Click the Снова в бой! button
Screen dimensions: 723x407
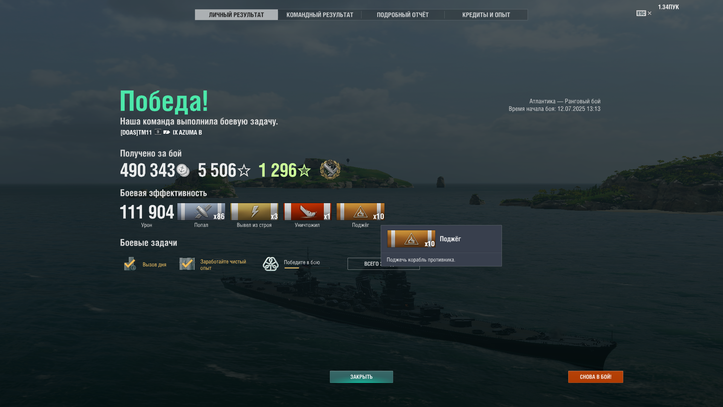596,377
